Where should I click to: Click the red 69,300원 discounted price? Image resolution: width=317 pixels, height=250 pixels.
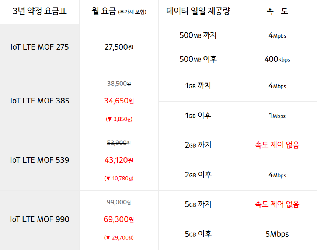pos(119,220)
